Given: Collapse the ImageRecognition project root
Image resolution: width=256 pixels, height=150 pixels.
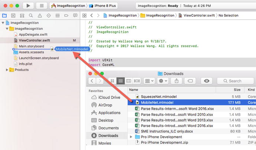Looking at the screenshot, I should [x=3, y=23].
